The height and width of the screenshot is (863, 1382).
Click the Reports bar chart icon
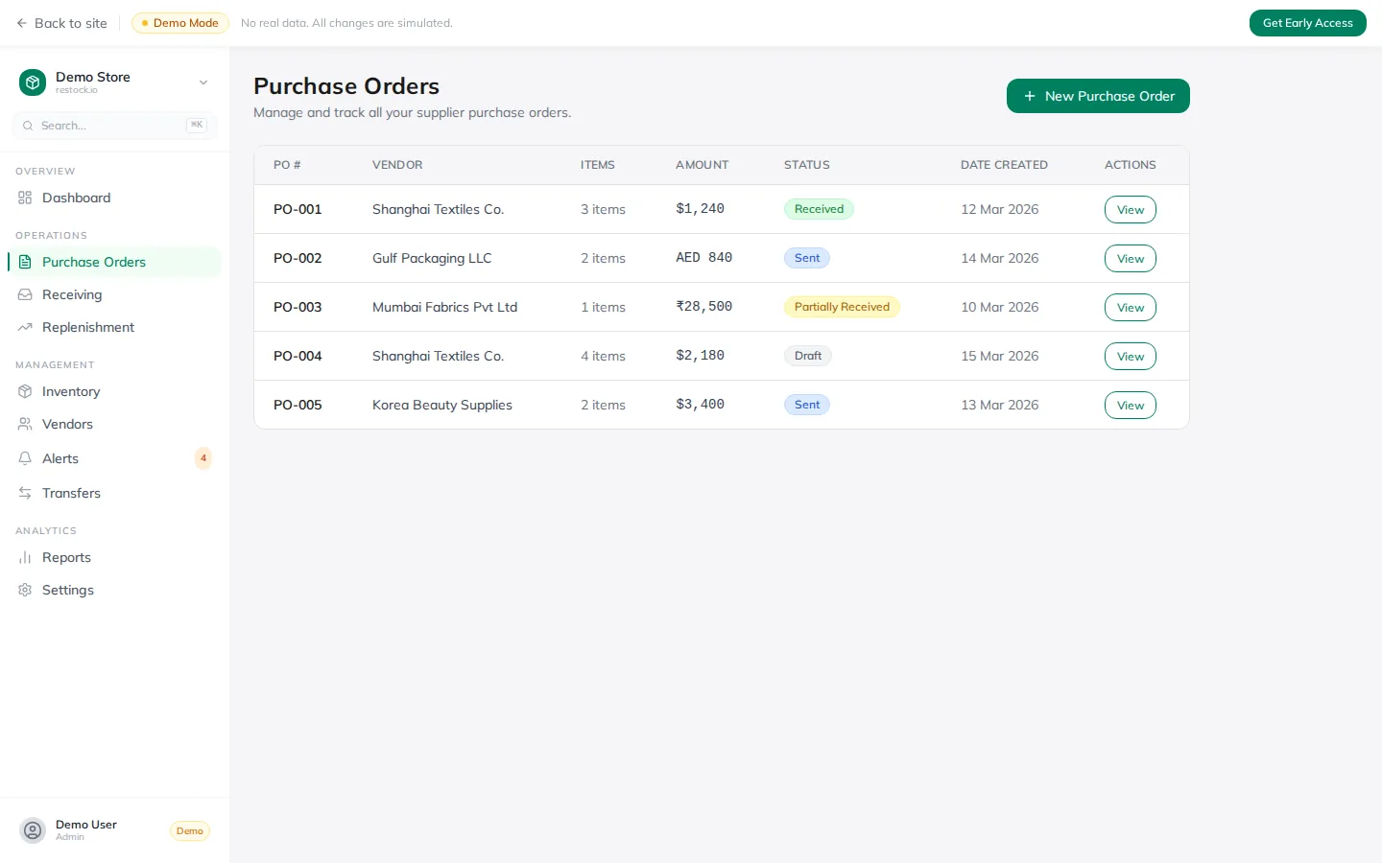25,557
